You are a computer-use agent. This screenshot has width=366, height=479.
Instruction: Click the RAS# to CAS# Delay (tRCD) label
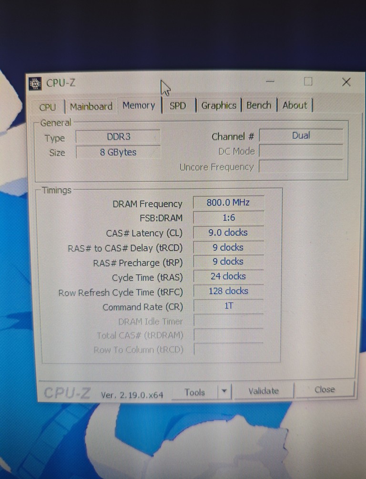[125, 248]
